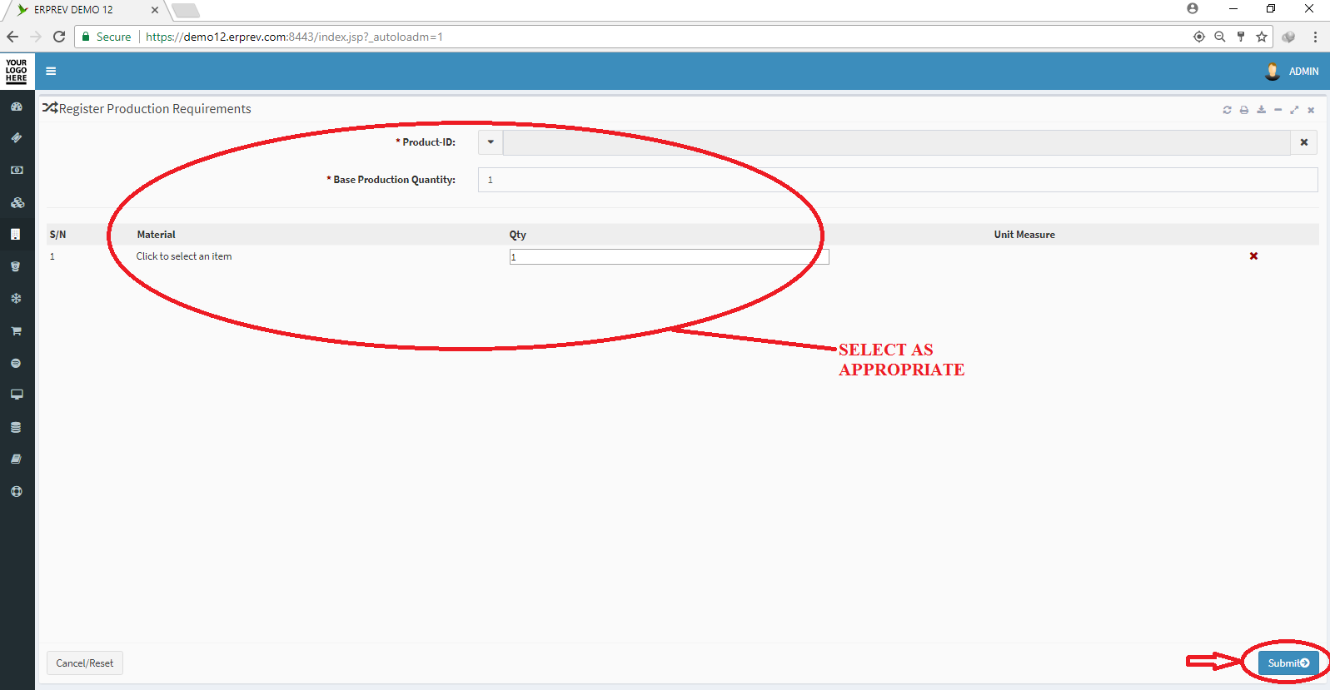Reload the browser page
The image size is (1330, 690).
coord(59,37)
